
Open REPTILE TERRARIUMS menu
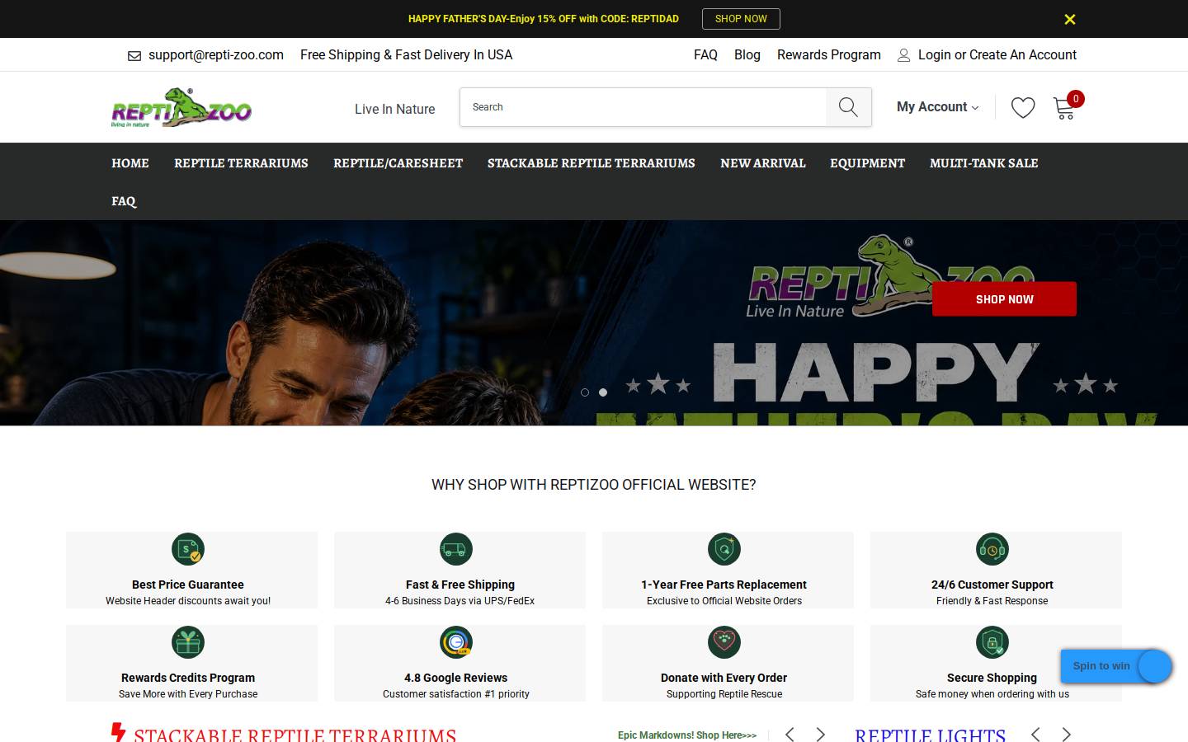(x=241, y=163)
